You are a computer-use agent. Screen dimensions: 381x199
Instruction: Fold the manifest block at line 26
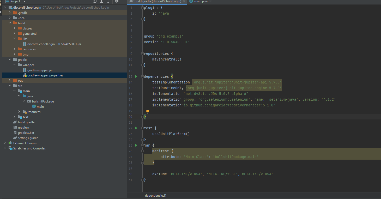click(x=142, y=151)
